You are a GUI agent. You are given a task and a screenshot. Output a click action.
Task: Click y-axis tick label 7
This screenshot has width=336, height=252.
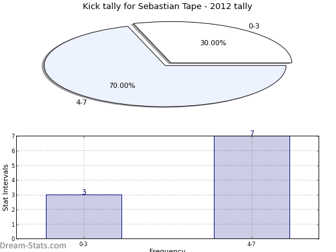pos(14,136)
